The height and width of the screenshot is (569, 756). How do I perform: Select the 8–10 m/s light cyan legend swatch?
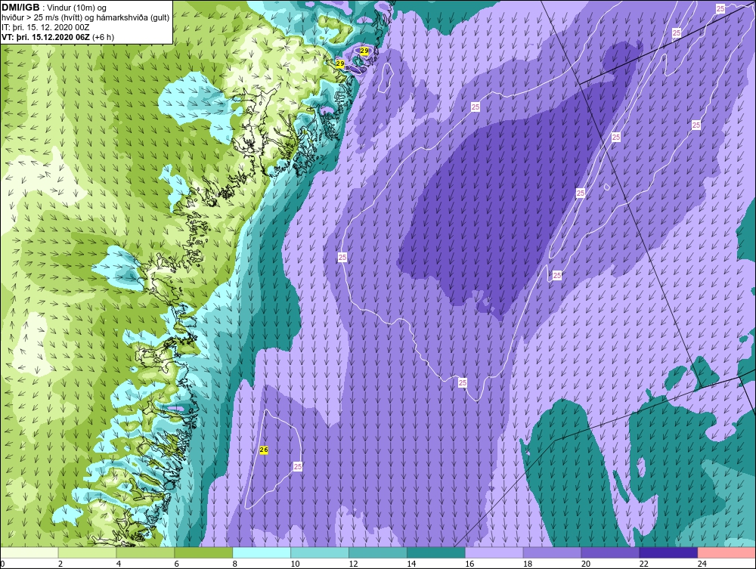tap(262, 552)
